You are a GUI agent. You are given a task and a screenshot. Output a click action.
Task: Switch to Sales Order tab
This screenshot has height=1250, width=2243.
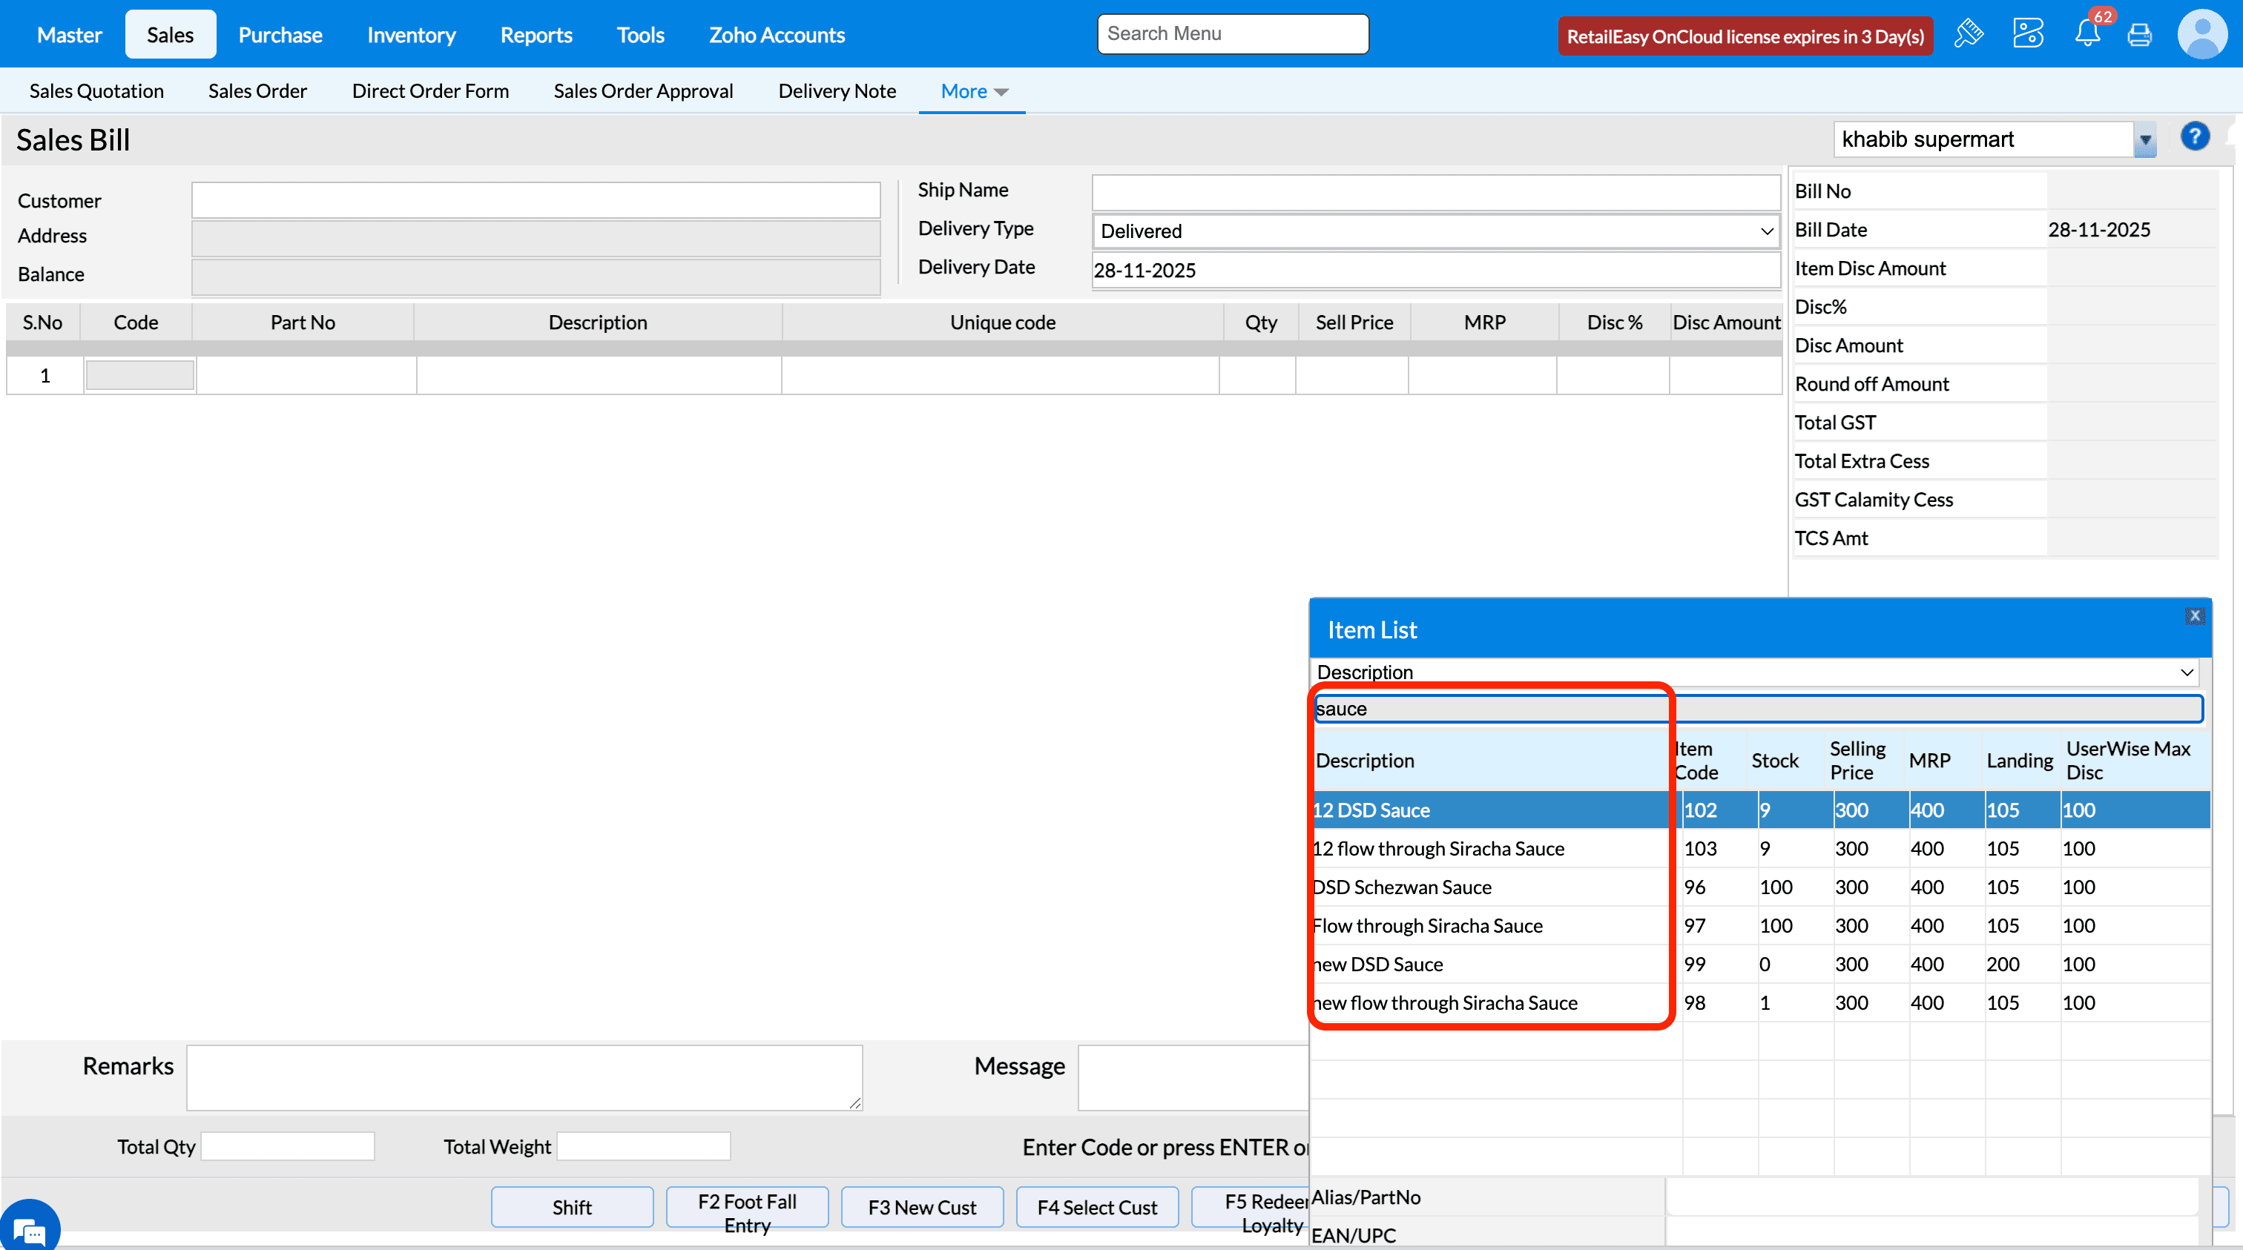tap(257, 91)
